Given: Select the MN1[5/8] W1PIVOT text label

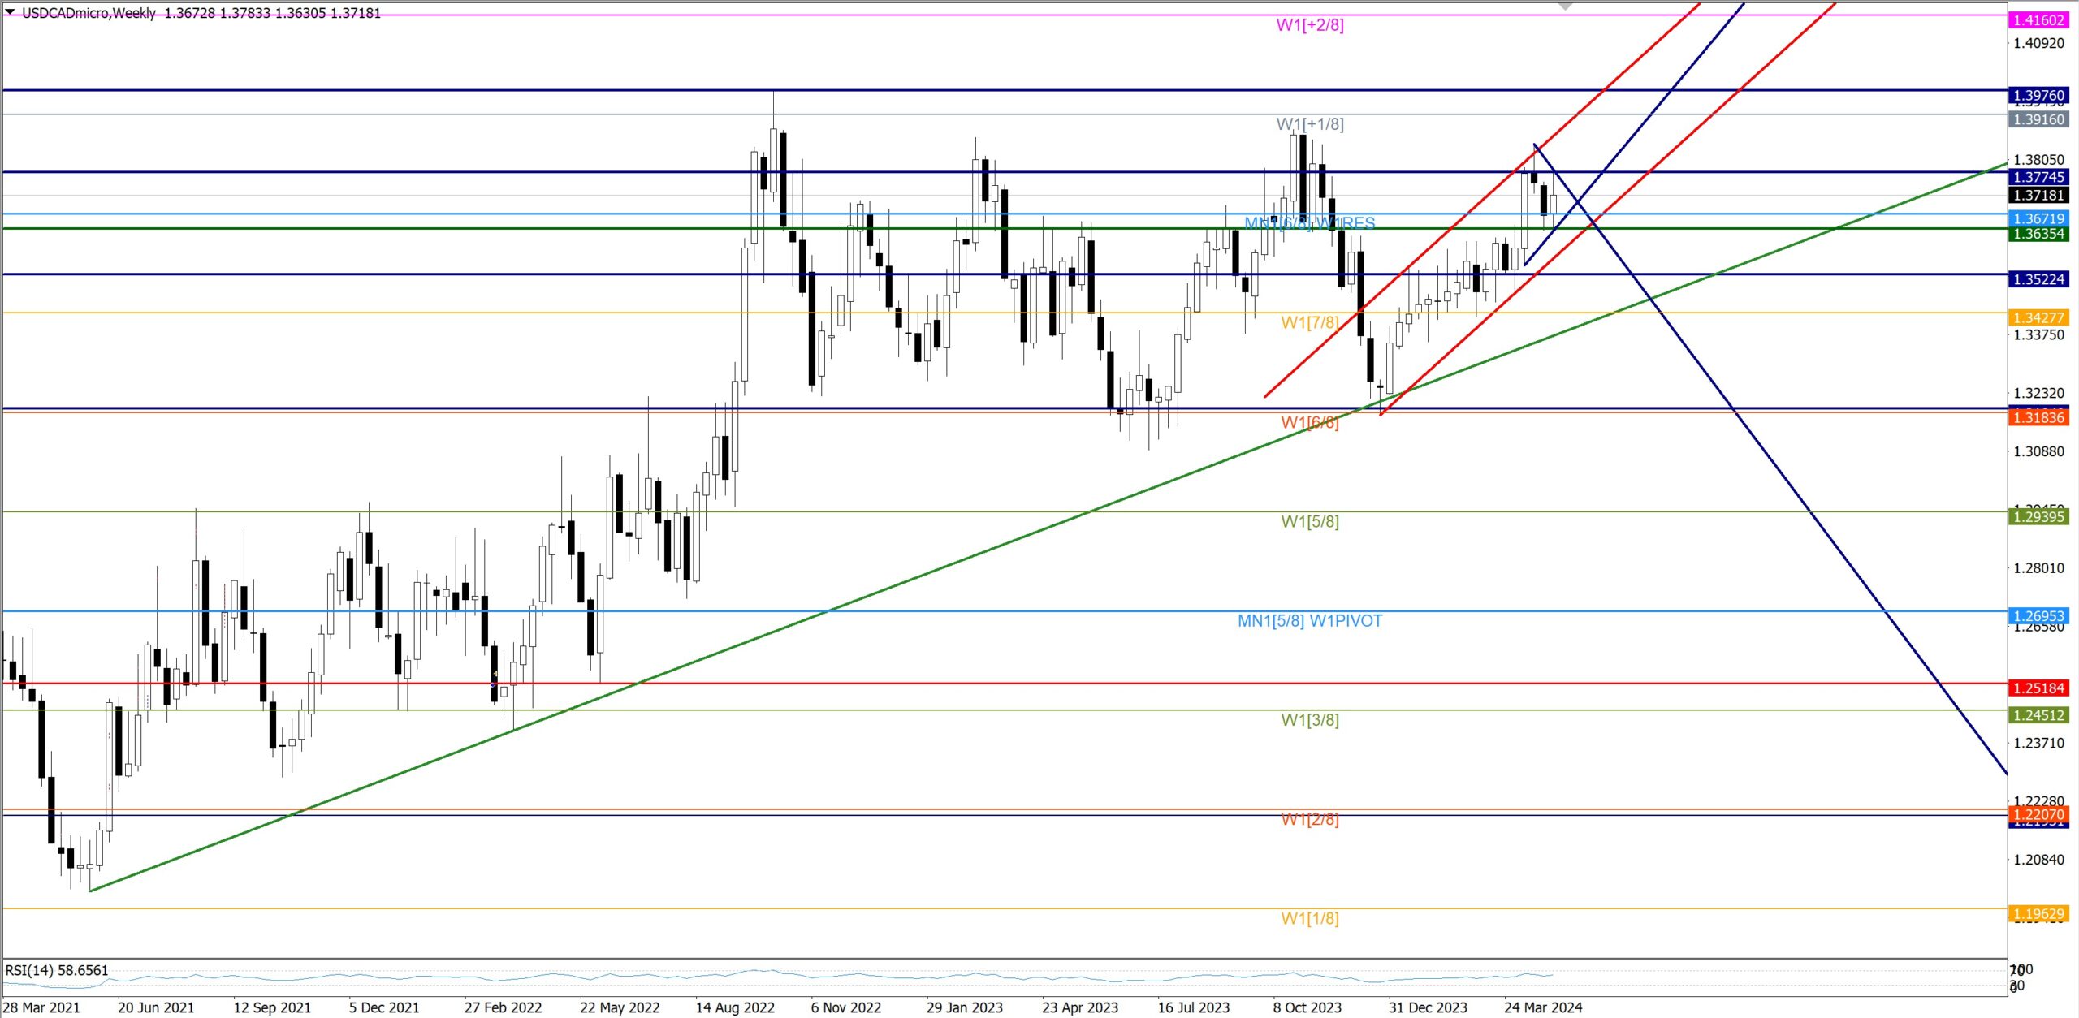Looking at the screenshot, I should [1309, 621].
